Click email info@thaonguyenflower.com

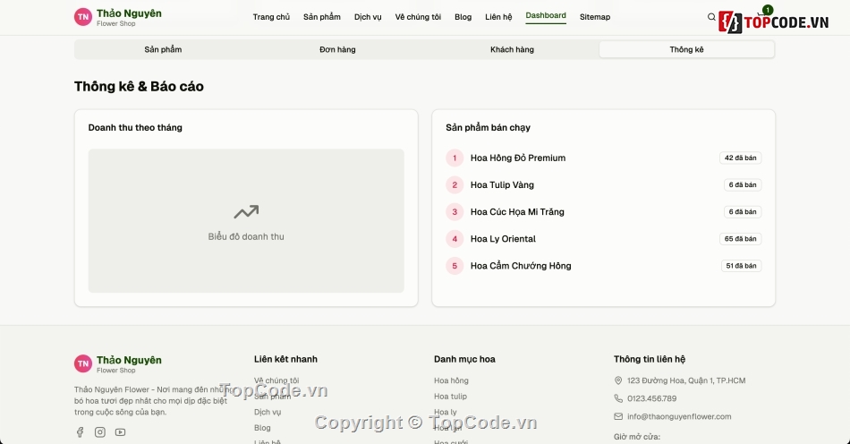679,416
